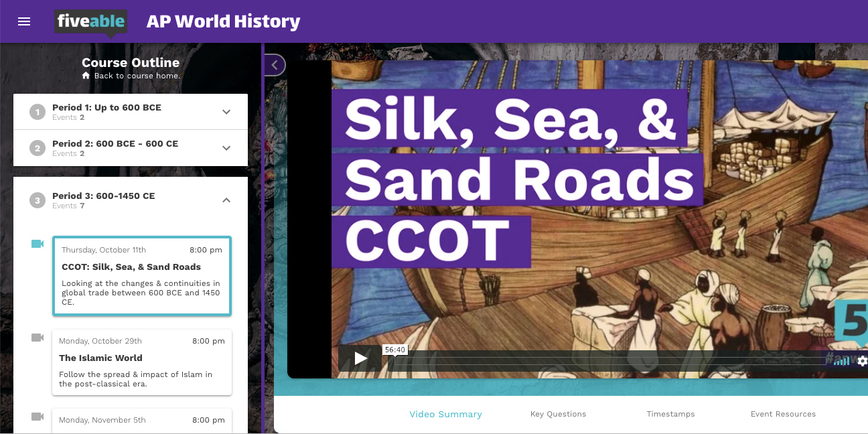Screen dimensions: 868x434
Task: Click the Monday, October 29th date
Action: point(100,341)
